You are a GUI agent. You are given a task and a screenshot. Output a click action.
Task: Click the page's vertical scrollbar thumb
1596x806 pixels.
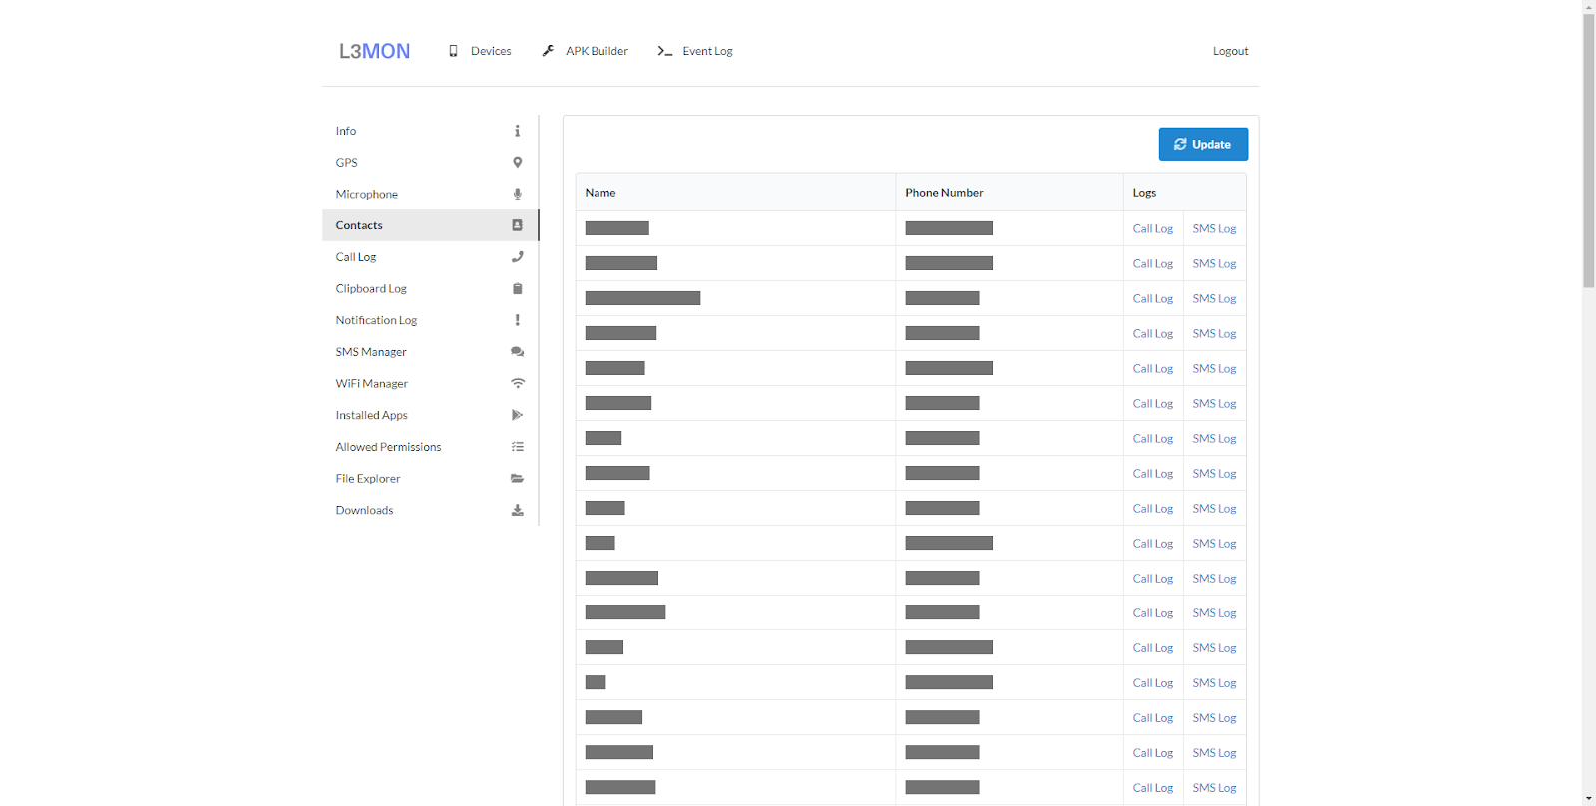[x=1589, y=150]
